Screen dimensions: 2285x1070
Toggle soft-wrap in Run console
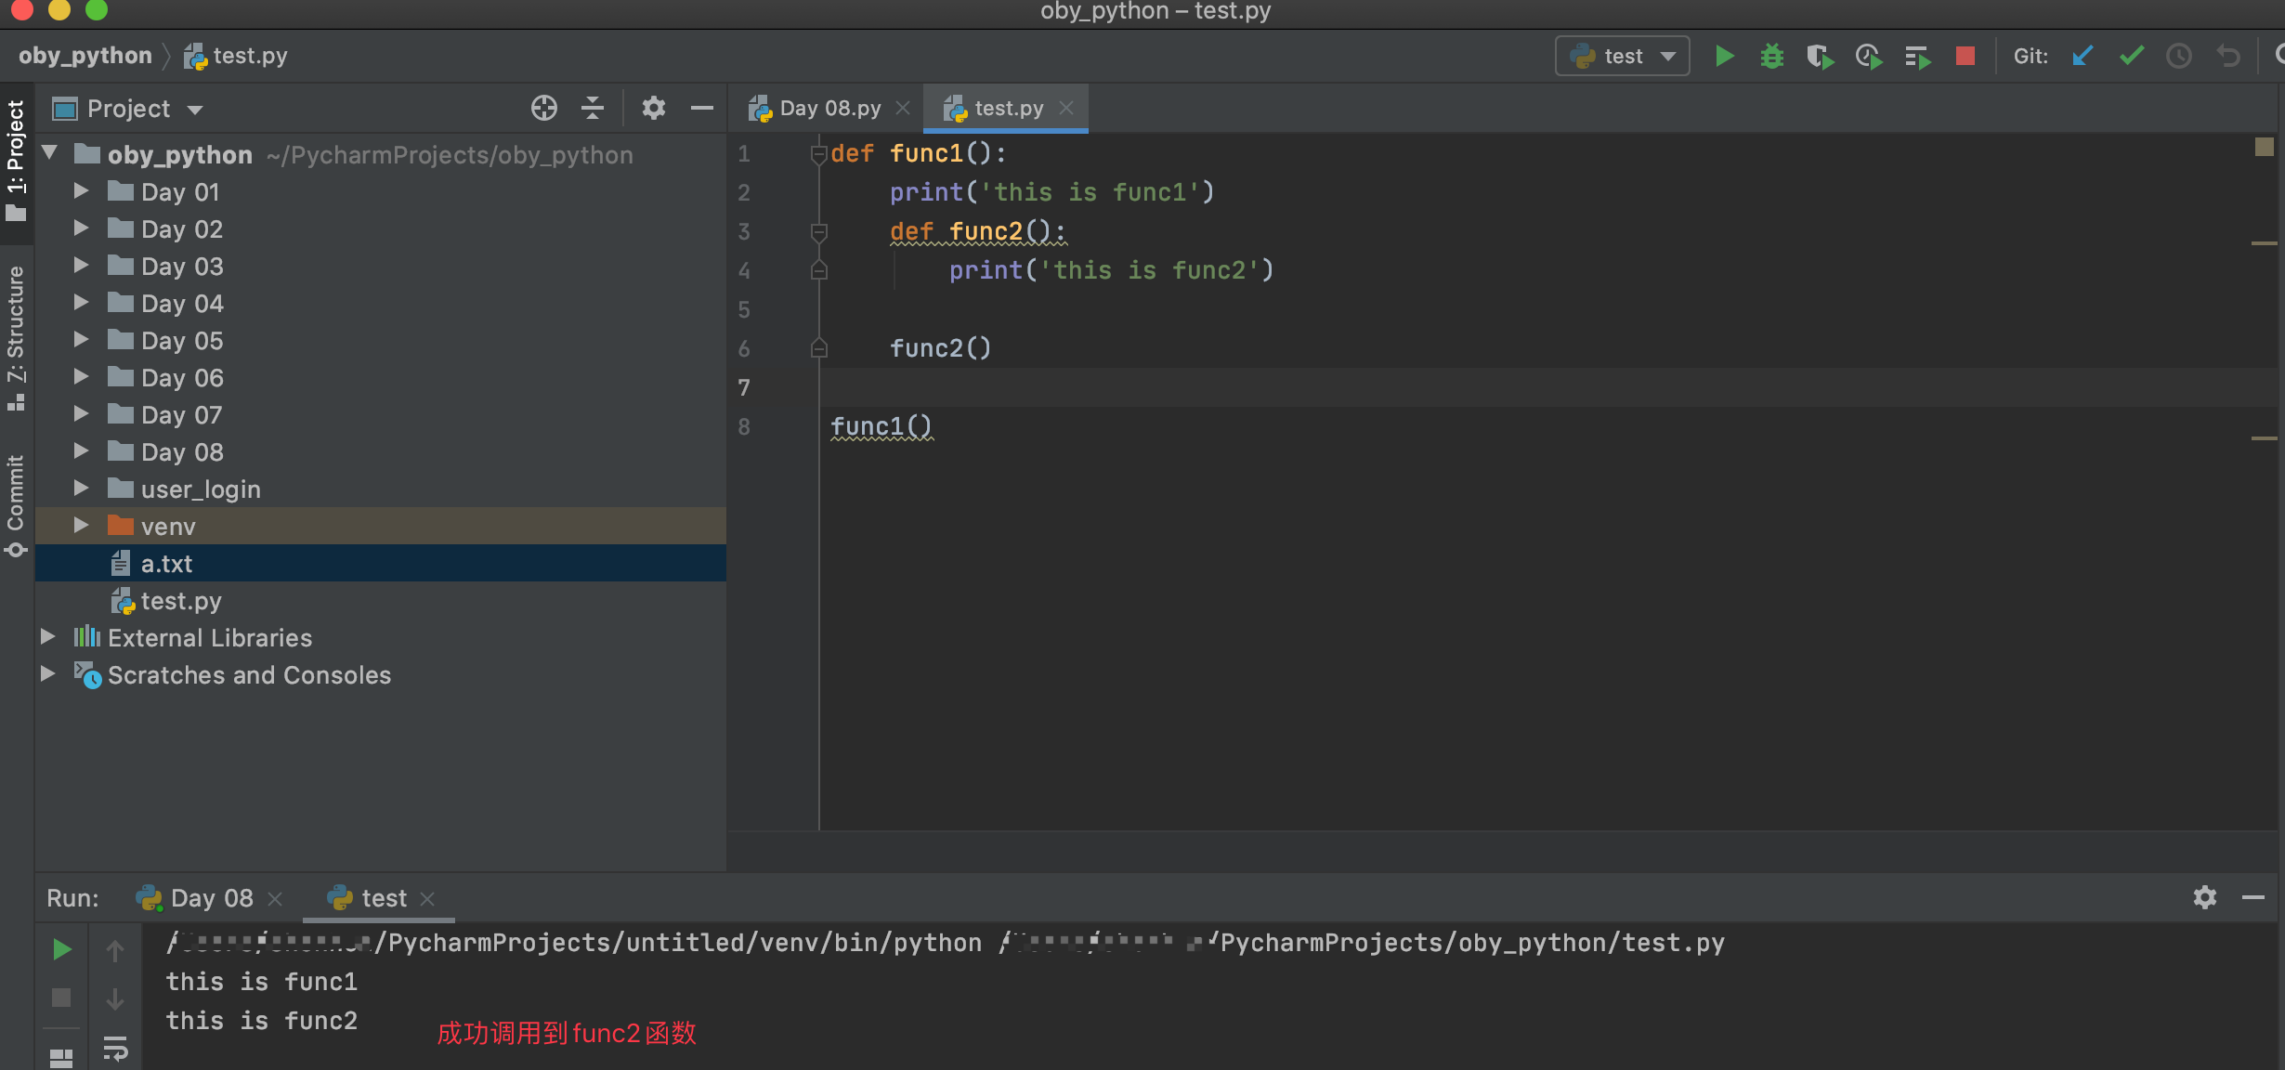[x=115, y=1049]
